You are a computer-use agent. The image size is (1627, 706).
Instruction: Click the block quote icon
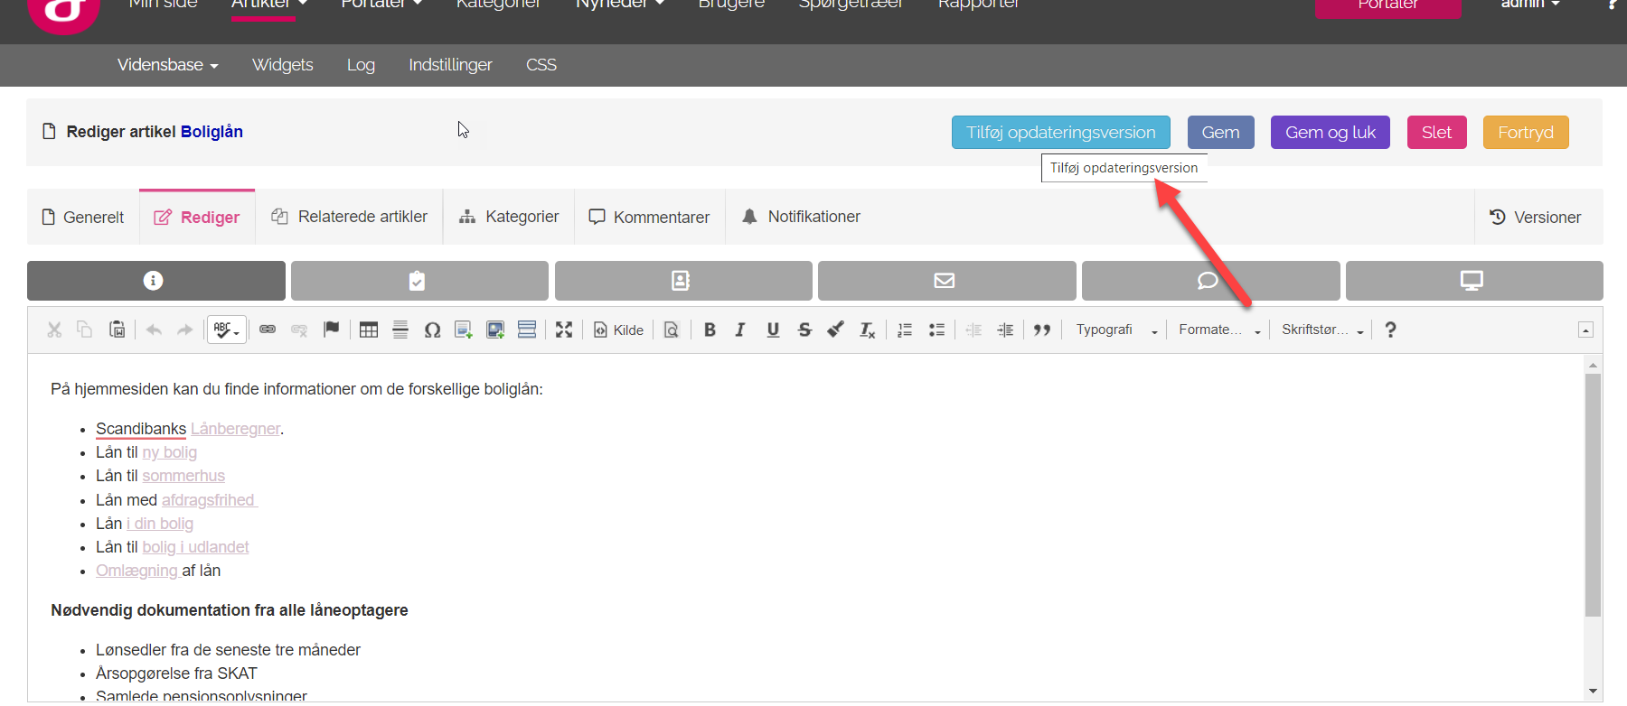1042,330
